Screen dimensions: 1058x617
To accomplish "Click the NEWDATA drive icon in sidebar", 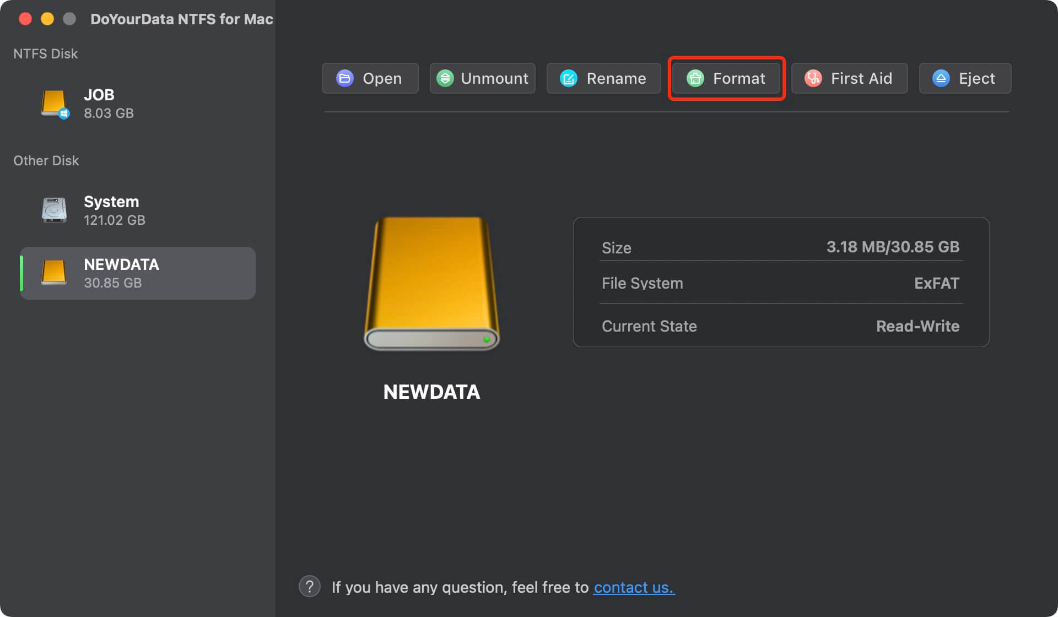I will (x=54, y=273).
